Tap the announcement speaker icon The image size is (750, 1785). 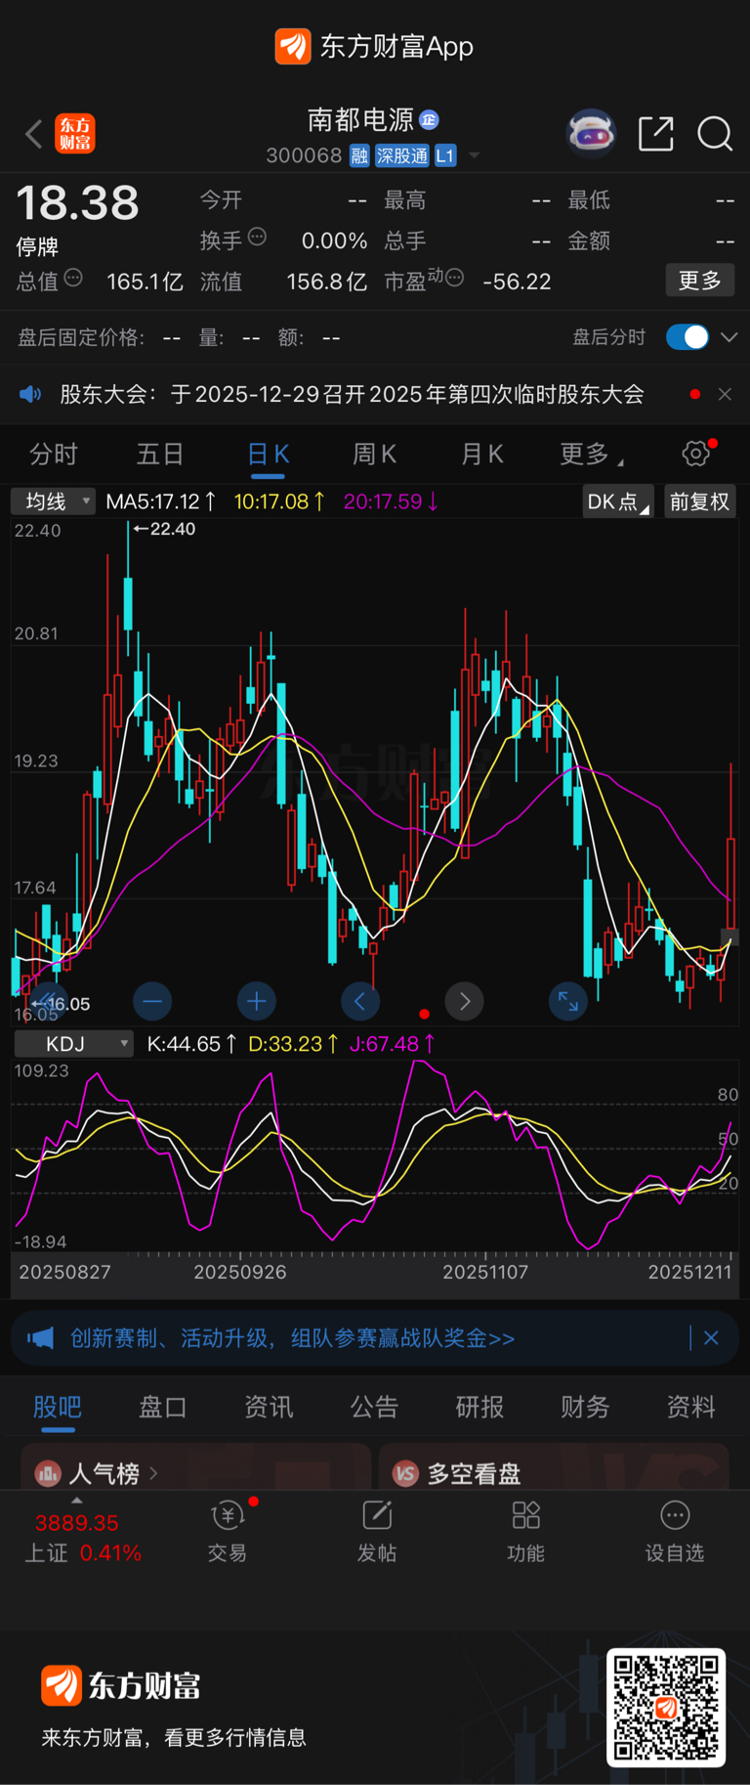[30, 394]
